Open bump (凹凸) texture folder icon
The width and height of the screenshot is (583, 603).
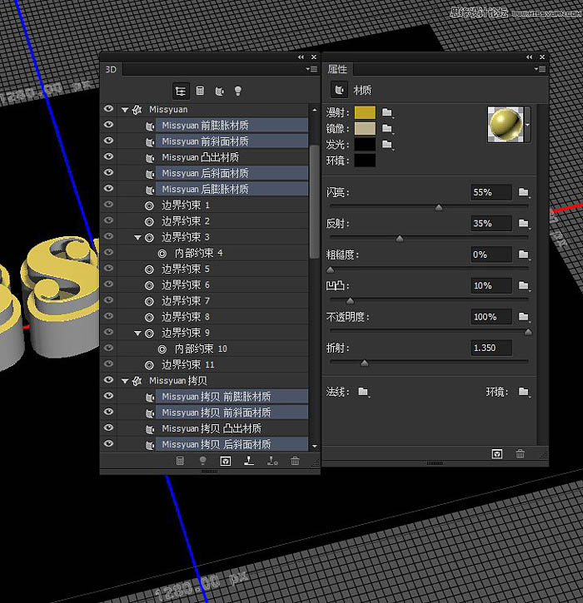(524, 285)
